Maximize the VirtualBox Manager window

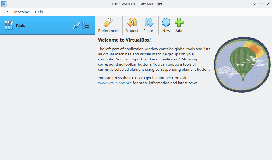[x=261, y=4]
